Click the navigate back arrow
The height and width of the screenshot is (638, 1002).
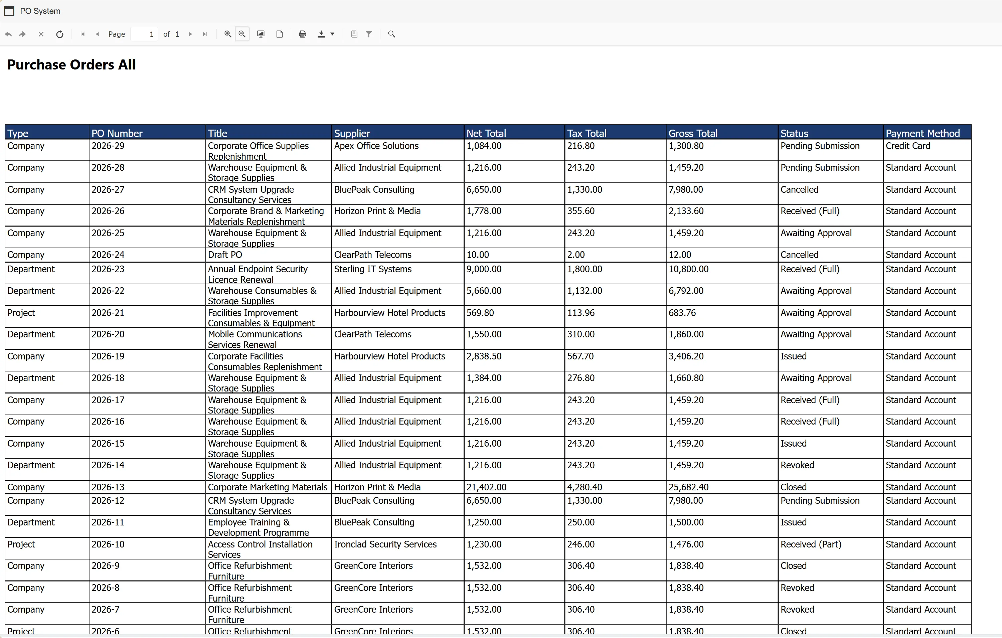click(9, 34)
